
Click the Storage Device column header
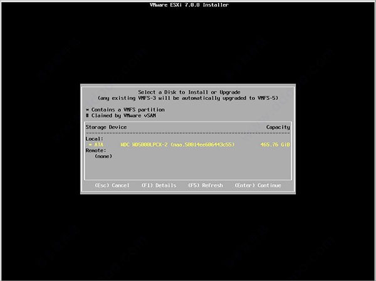coord(106,127)
